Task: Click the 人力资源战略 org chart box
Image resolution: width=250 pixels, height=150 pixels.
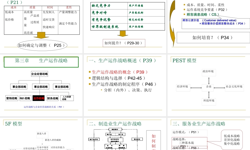Action: click(x=67, y=98)
